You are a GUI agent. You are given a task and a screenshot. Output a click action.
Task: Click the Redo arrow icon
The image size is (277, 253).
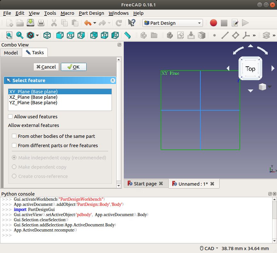(102, 23)
